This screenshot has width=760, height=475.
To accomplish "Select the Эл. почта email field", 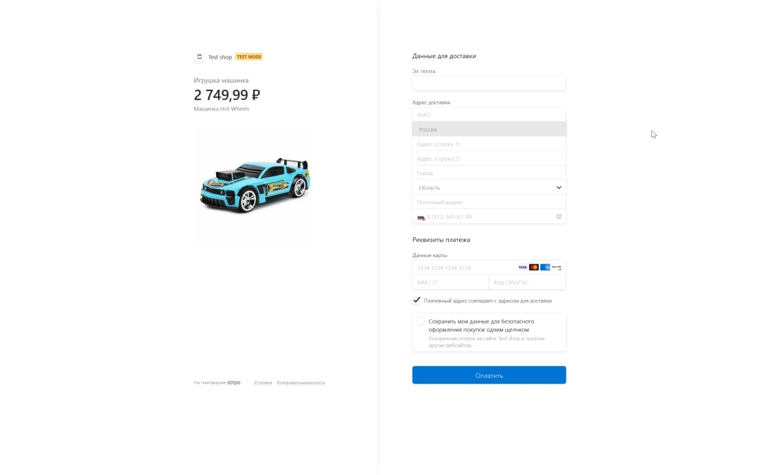I will pyautogui.click(x=489, y=83).
